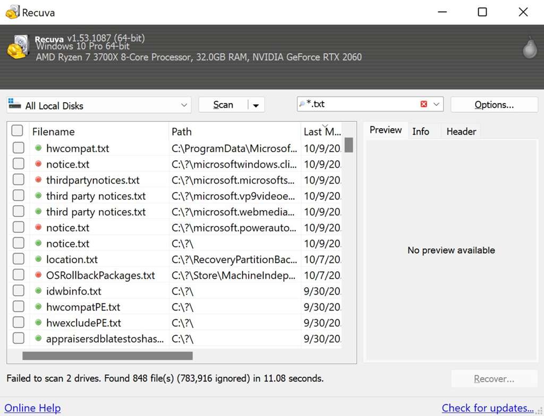
Task: Click the horizontal scrollbar under file list
Action: pos(107,356)
